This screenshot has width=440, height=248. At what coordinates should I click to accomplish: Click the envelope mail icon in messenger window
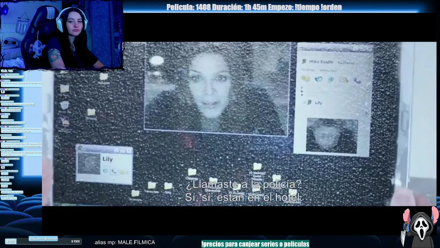(344, 80)
